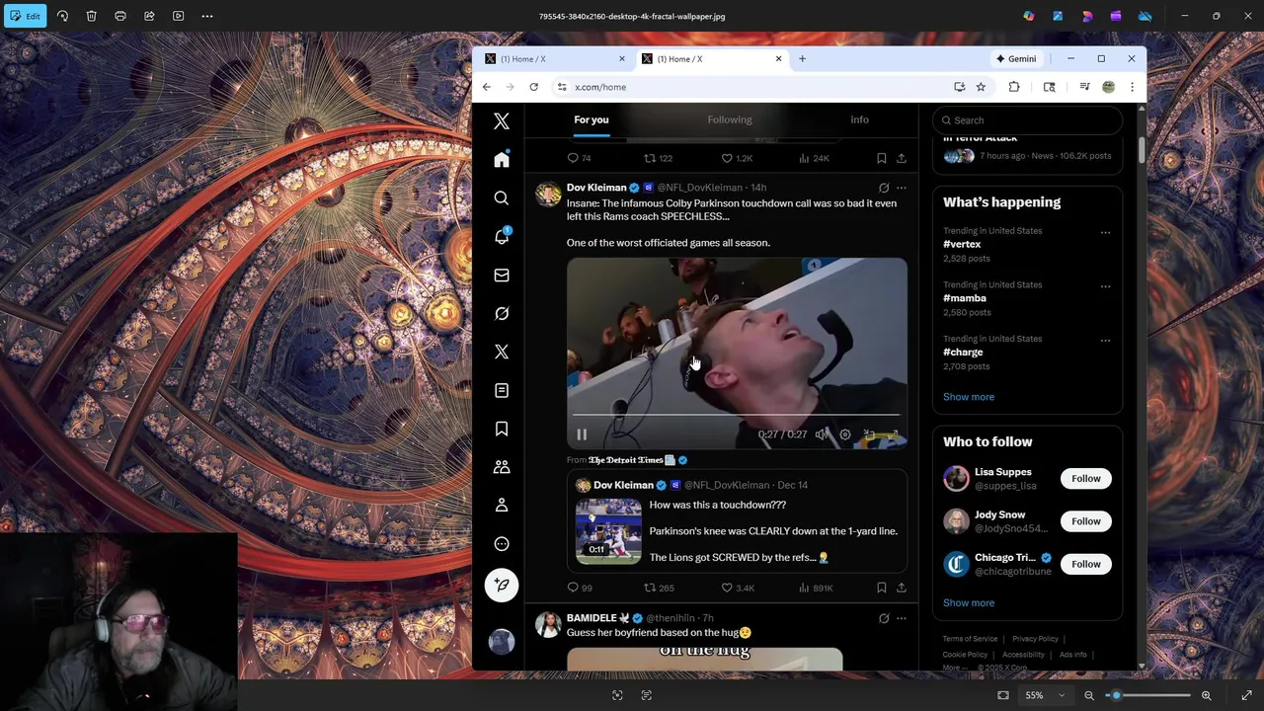The width and height of the screenshot is (1264, 711).
Task: Mute the video with speaker icon
Action: click(822, 434)
